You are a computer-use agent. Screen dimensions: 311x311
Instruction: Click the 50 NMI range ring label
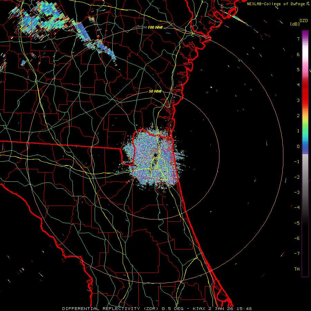pyautogui.click(x=155, y=91)
